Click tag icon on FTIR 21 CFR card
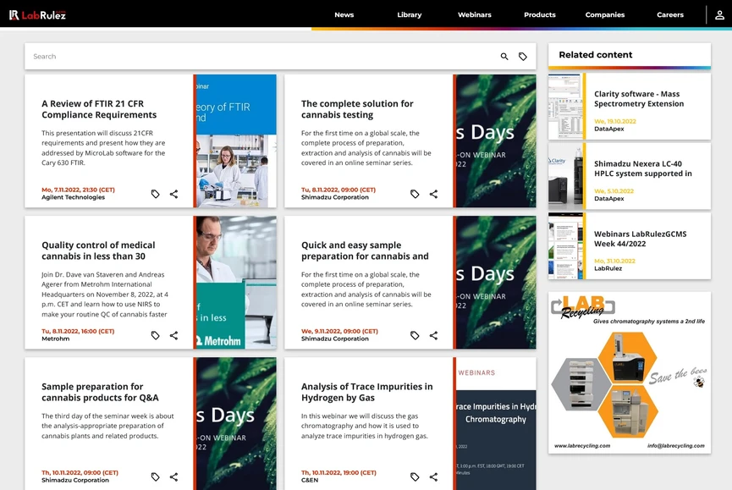 click(156, 194)
